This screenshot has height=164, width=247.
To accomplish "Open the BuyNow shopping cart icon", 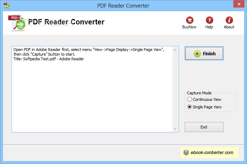I will pos(189,20).
